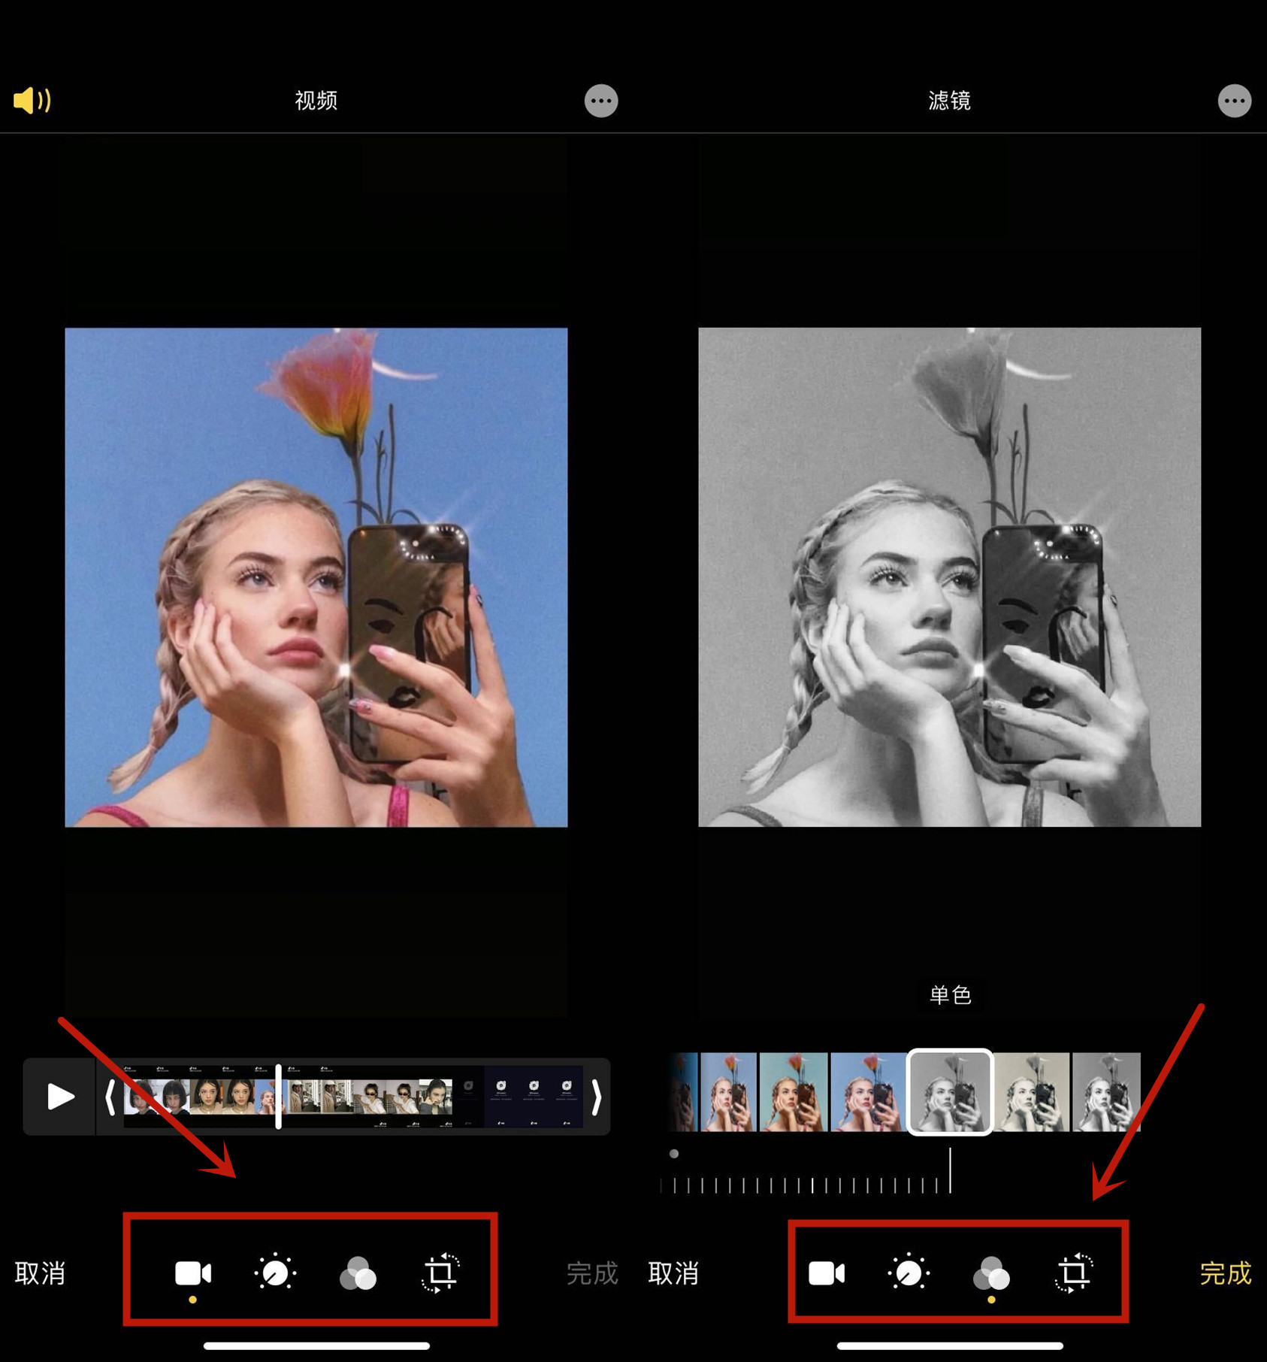
Task: Open the Crop and rotate tool on the 滤镜 screen
Action: click(1074, 1273)
